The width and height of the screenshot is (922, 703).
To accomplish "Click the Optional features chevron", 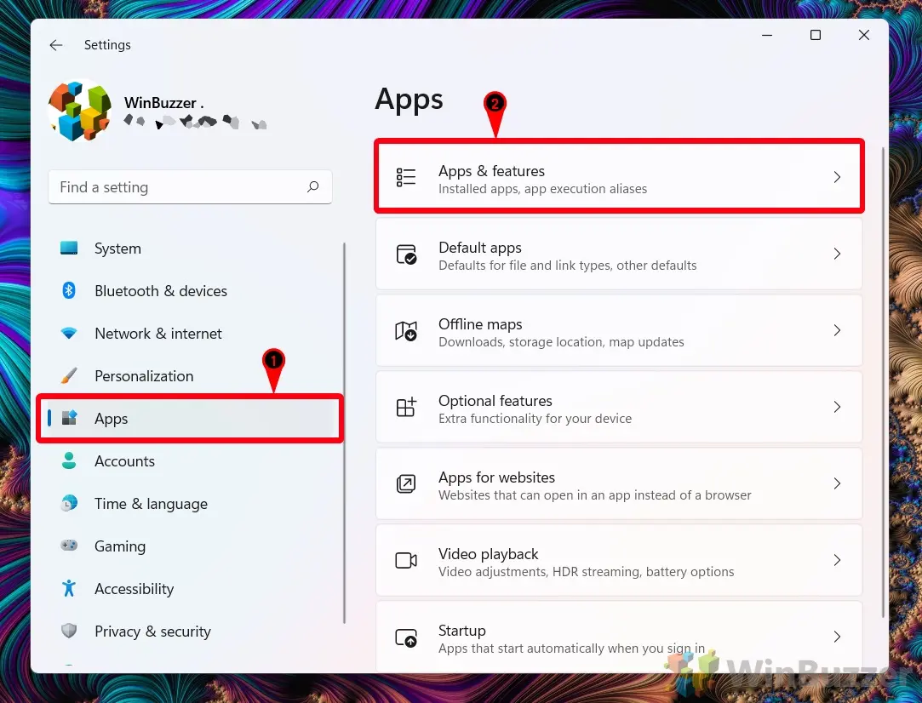I will coord(837,407).
